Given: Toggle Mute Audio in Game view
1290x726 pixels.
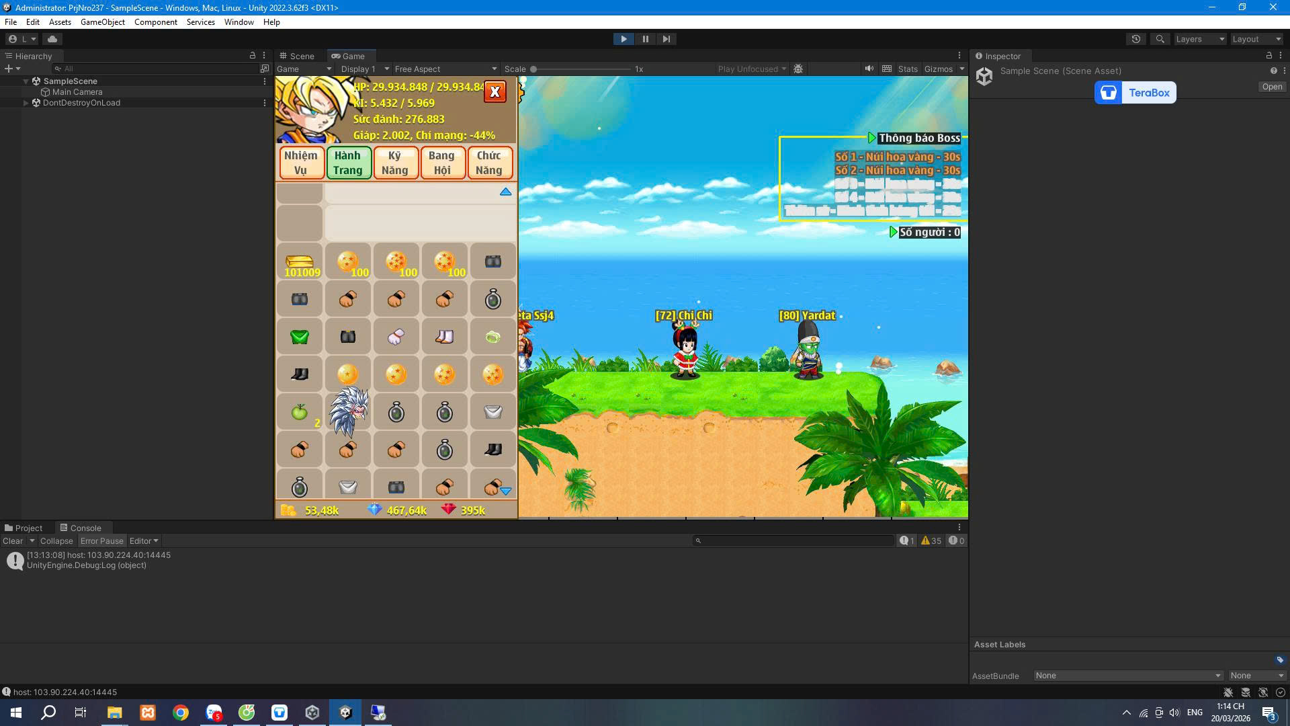Looking at the screenshot, I should click(x=869, y=69).
